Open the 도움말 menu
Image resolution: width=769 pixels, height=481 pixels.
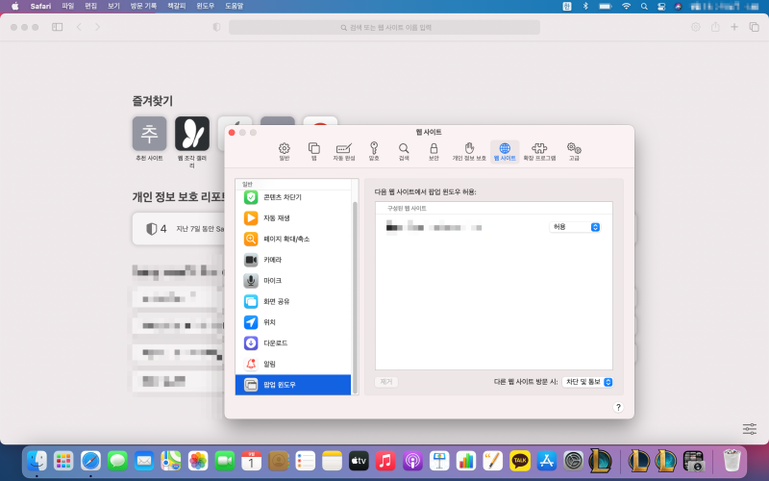pos(234,7)
